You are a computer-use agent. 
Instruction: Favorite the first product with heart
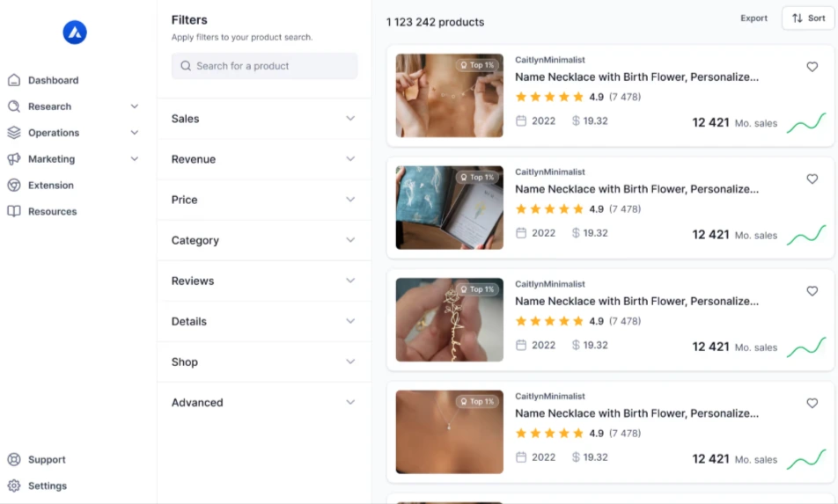(812, 67)
